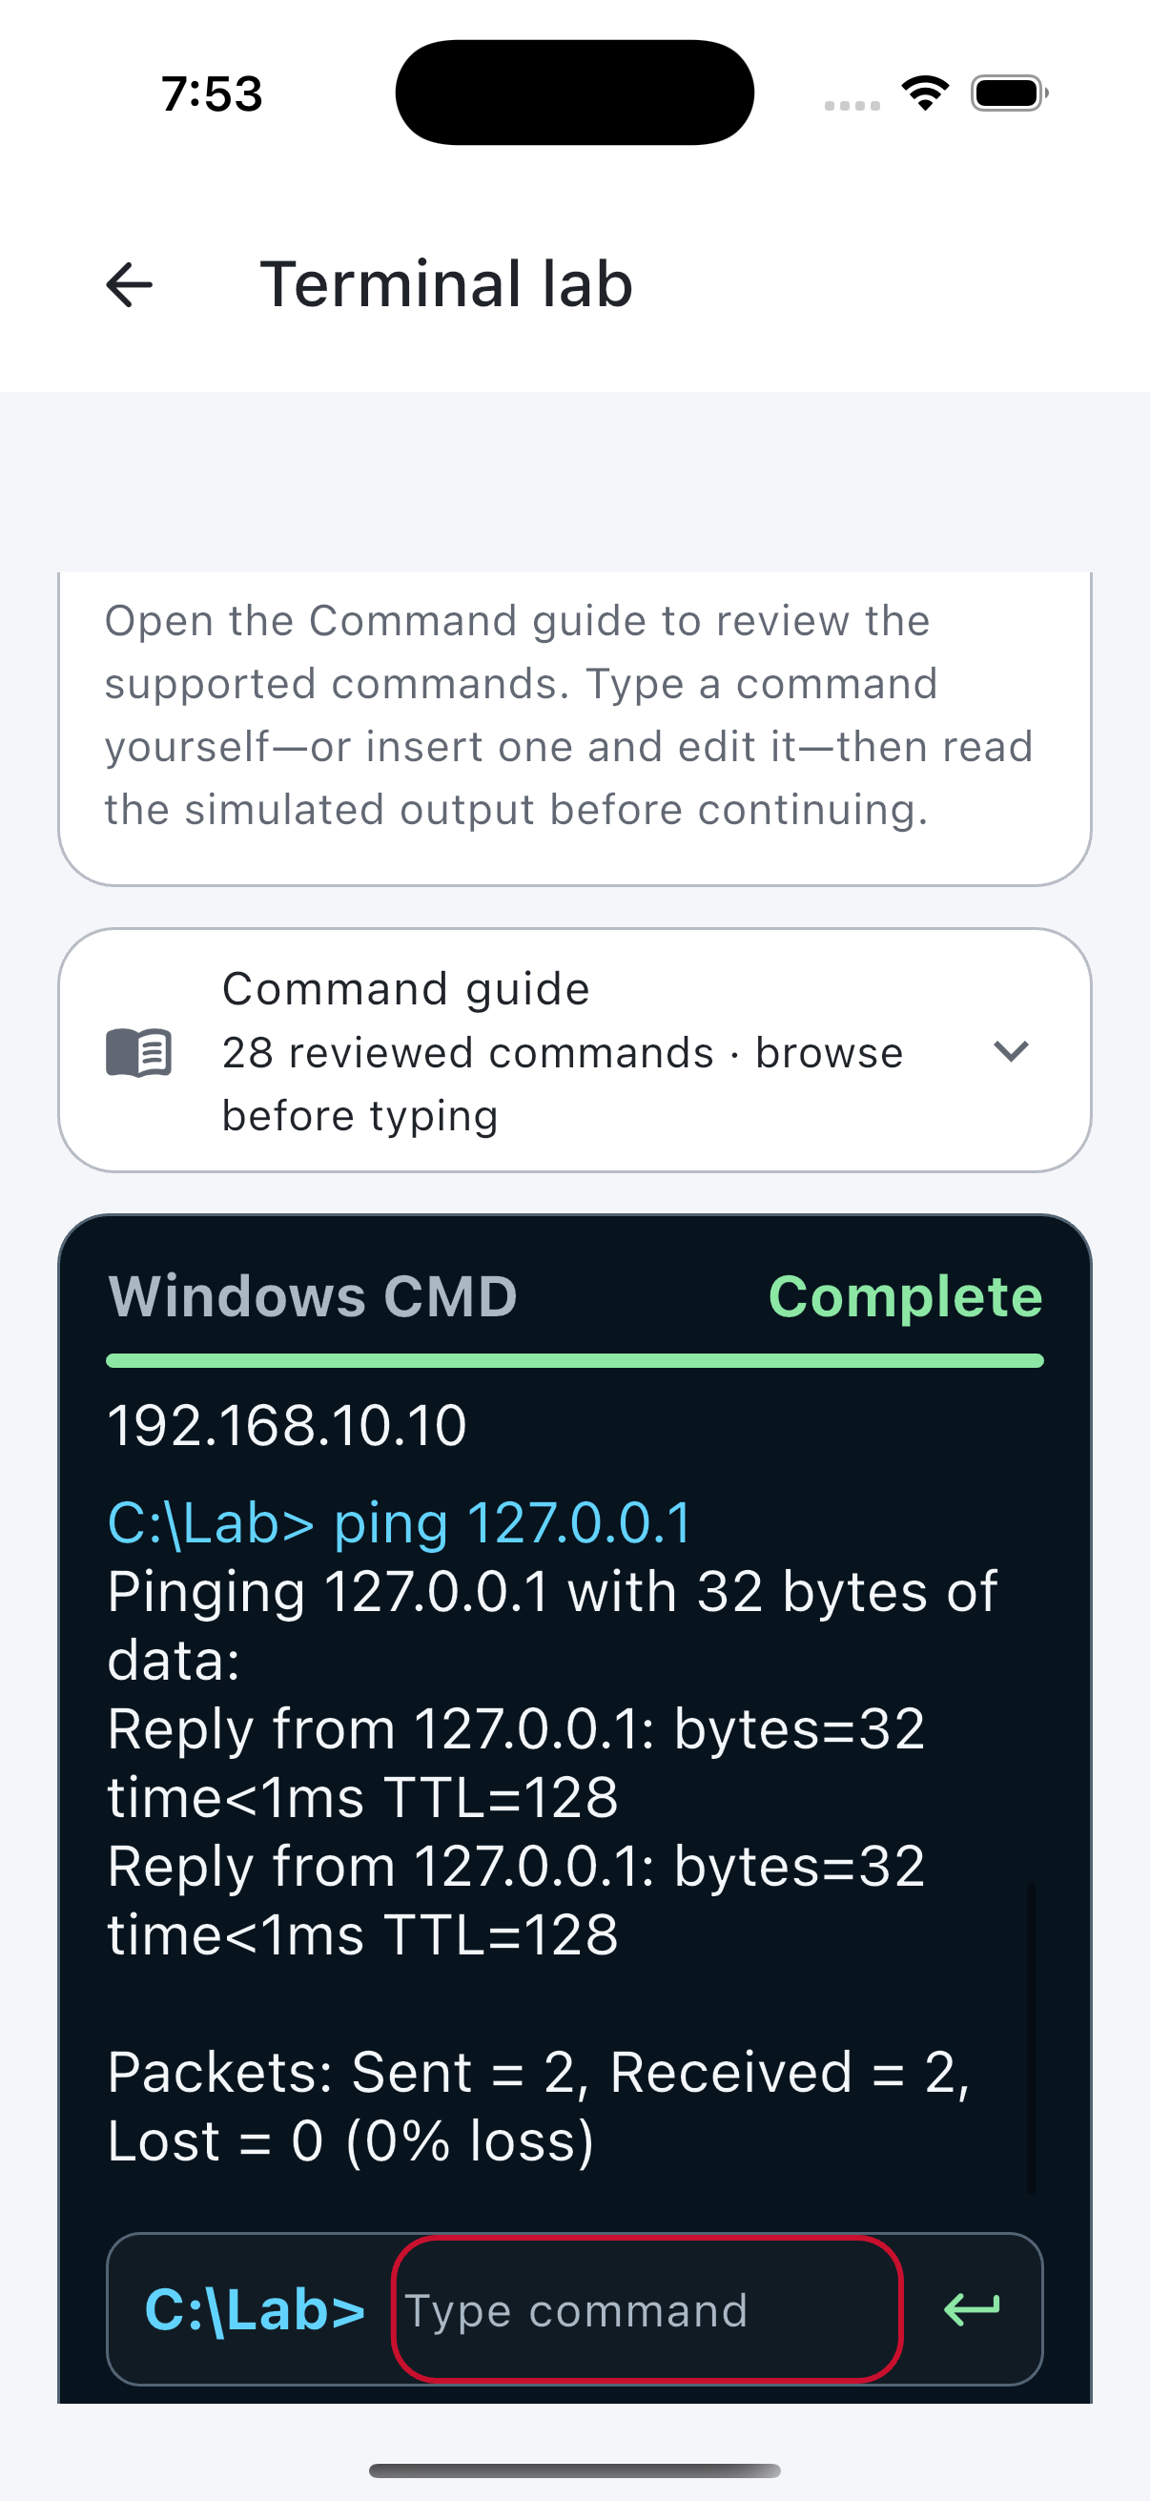Submit command with green enter arrow

(972, 2308)
